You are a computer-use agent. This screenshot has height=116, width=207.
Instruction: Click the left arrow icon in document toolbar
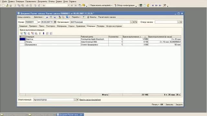(47, 17)
